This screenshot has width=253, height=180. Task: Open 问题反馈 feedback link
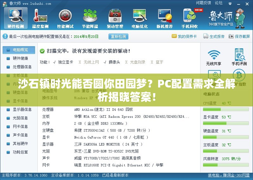point(203,3)
